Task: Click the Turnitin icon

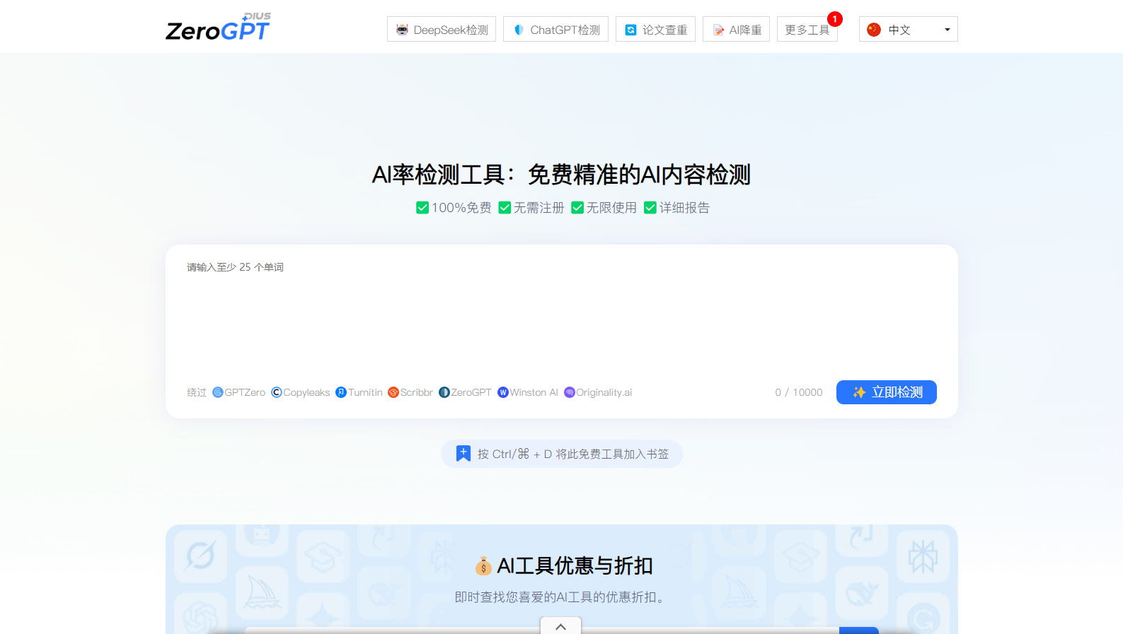Action: coord(341,392)
